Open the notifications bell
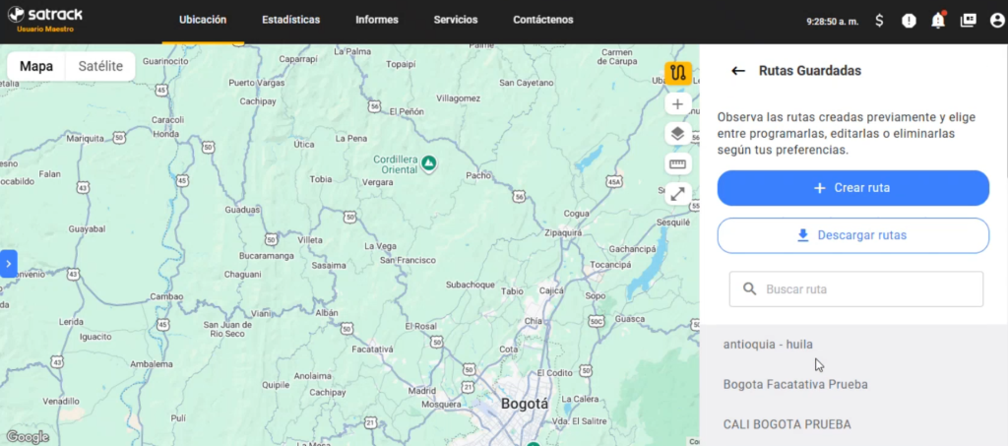This screenshot has width=1008, height=446. (938, 21)
